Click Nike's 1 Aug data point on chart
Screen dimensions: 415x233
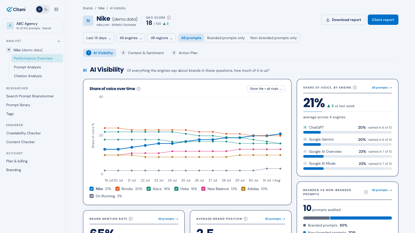280,134
